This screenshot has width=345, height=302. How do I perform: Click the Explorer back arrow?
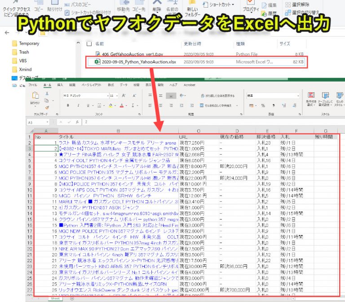pyautogui.click(x=7, y=33)
